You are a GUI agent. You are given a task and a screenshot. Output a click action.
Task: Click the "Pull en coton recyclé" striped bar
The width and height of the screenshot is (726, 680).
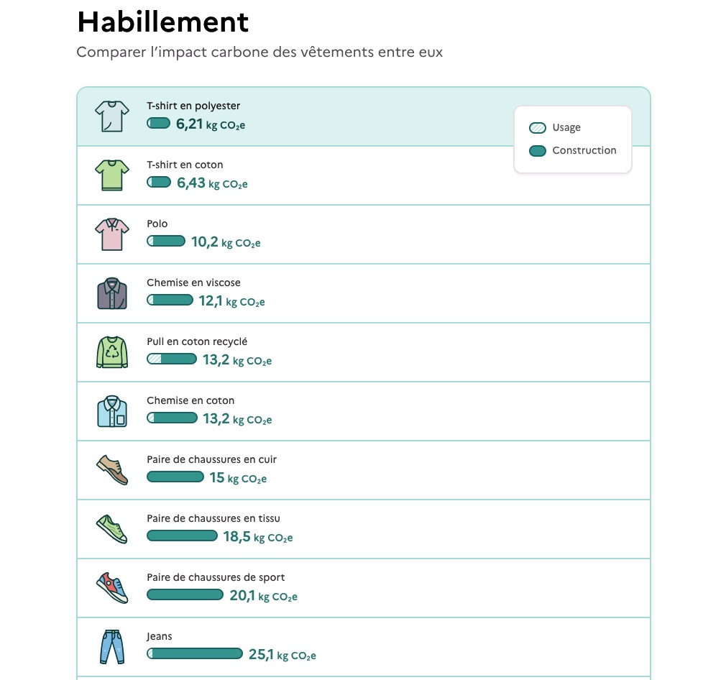[x=172, y=359]
